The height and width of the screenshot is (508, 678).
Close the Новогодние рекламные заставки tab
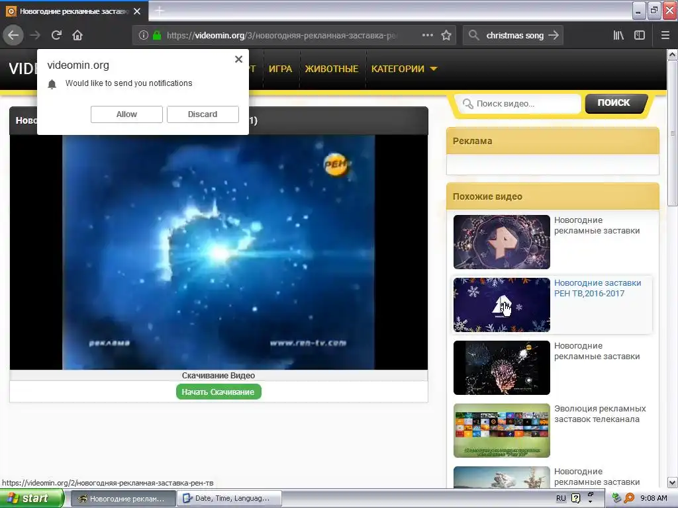pyautogui.click(x=137, y=11)
